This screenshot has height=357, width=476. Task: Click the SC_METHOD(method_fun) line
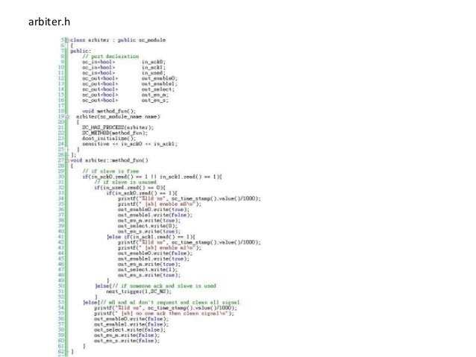(115, 133)
